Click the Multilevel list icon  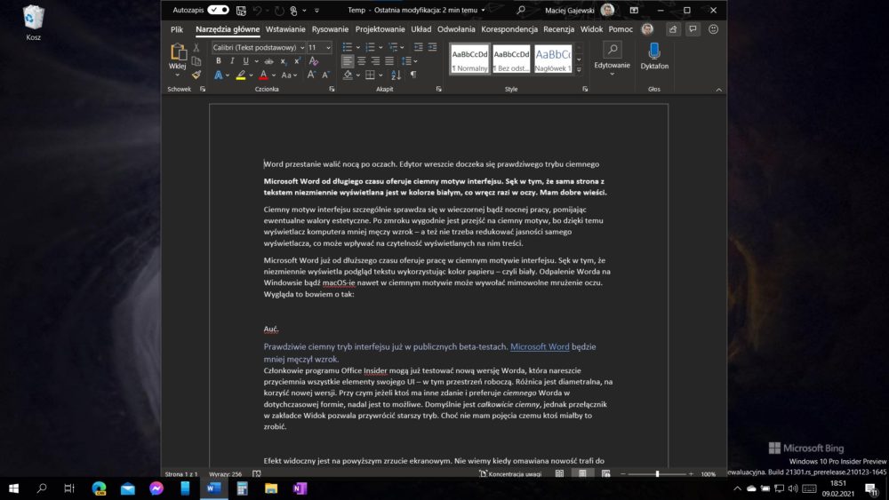click(x=393, y=47)
